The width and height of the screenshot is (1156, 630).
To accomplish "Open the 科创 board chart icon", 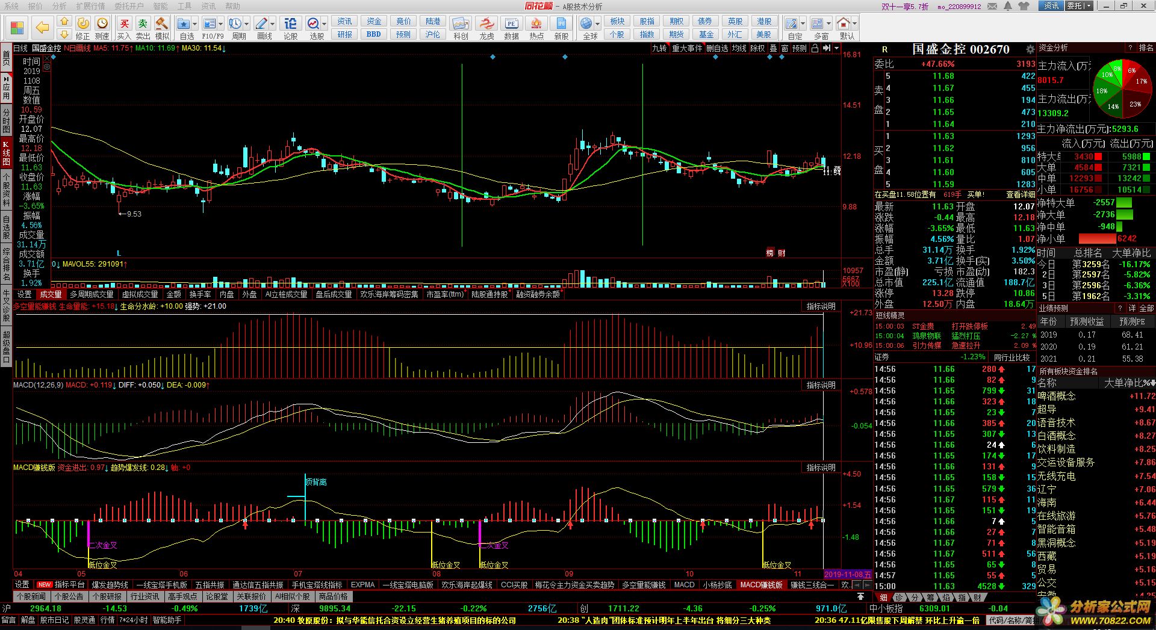I will coord(461,27).
